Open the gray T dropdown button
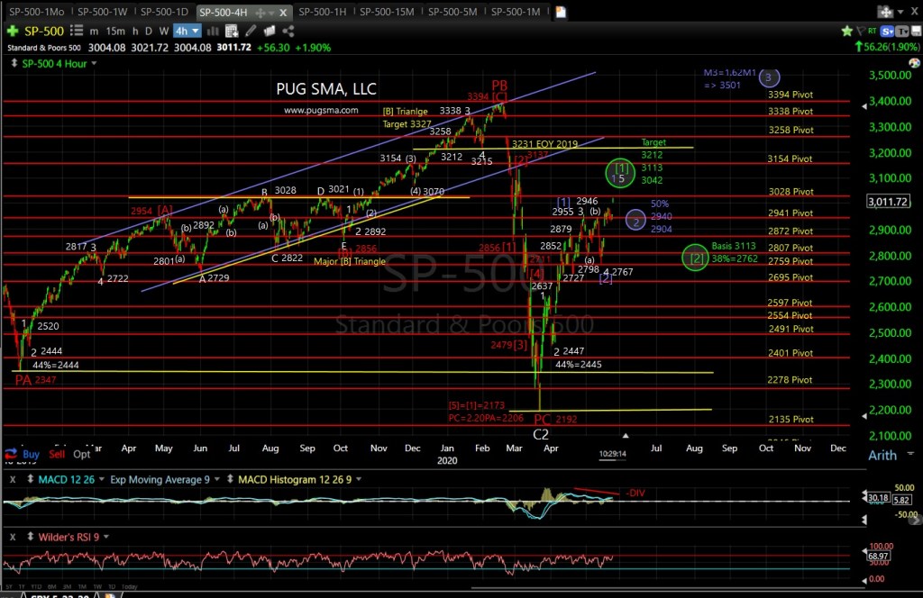Image resolution: width=923 pixels, height=598 pixels. click(902, 32)
